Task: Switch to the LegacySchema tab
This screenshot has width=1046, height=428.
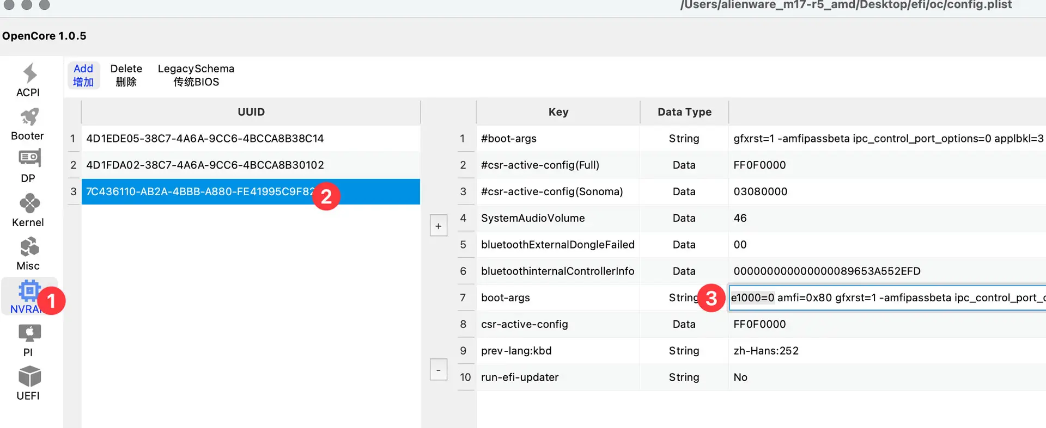Action: pos(196,75)
